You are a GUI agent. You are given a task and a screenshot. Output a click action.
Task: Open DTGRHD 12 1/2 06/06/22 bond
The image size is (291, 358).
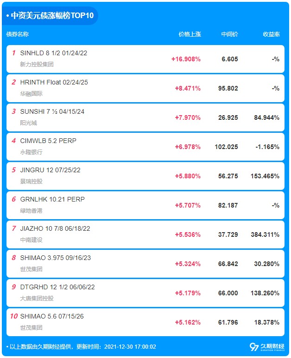(57, 287)
